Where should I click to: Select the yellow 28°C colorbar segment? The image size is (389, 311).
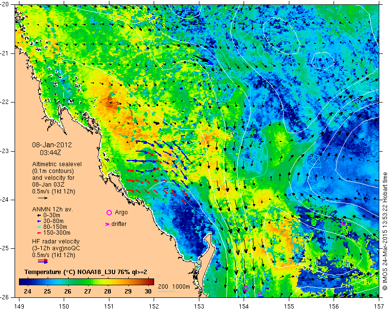point(107,282)
